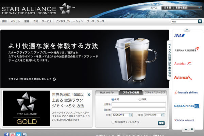Screen dimensions: 204x136
Task: Pause the airline logo carousel
Action: [x=192, y=129]
